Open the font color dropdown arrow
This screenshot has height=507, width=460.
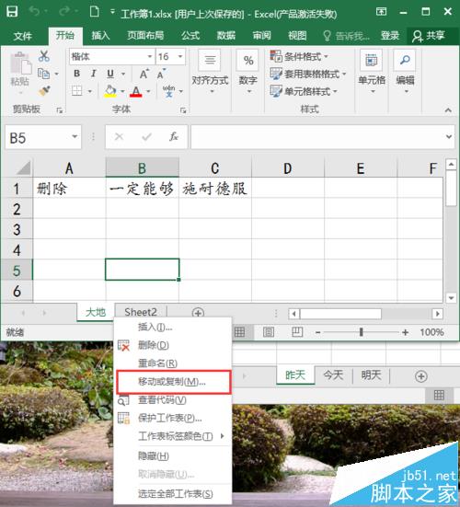point(148,91)
